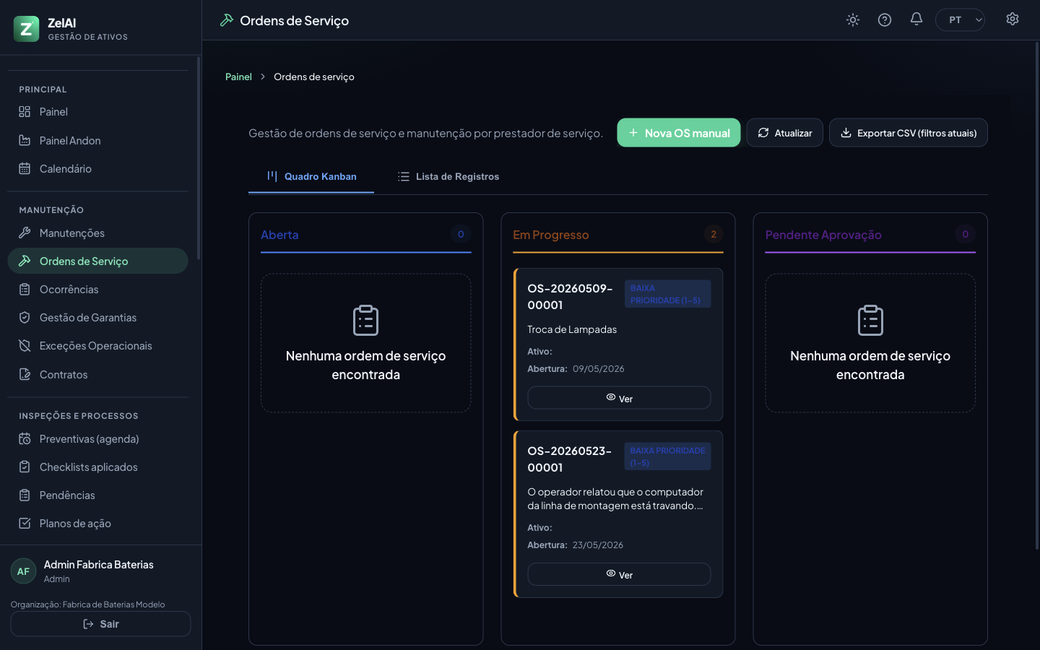Click the Em Progresso column header
The image size is (1040, 650).
point(551,235)
